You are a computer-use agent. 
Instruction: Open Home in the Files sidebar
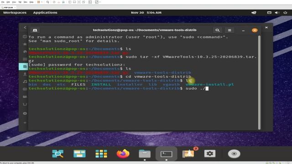pyautogui.click(x=25, y=51)
